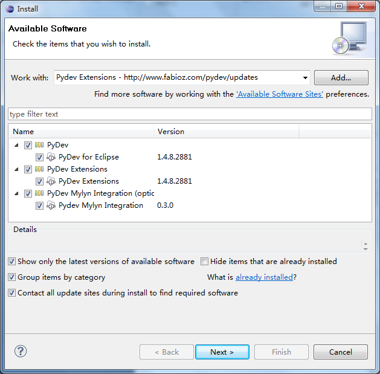
Task: Click the PyDev for Eclipse feature icon
Action: [x=51, y=157]
